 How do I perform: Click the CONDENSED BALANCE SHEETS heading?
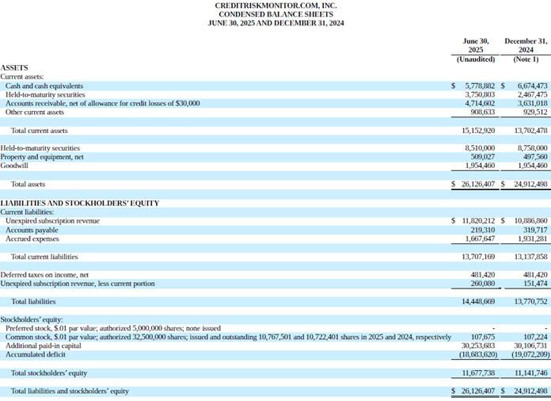click(275, 14)
